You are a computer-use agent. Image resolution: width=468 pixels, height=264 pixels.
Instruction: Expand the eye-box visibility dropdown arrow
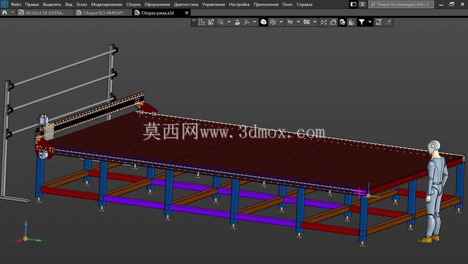tap(315, 22)
